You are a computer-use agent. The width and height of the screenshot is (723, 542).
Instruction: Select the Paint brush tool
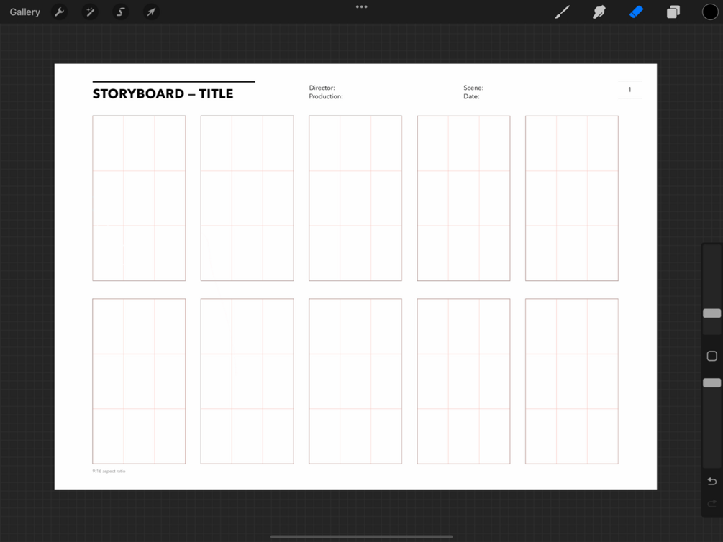click(x=562, y=12)
